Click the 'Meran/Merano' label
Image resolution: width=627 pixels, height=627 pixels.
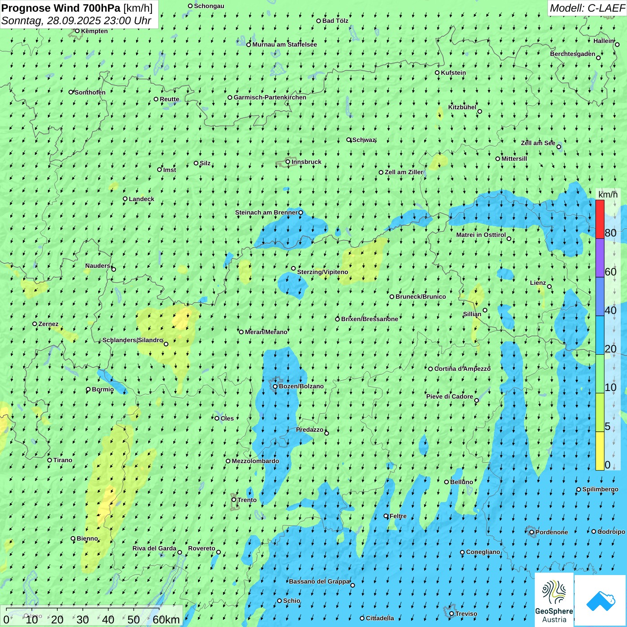point(266,332)
